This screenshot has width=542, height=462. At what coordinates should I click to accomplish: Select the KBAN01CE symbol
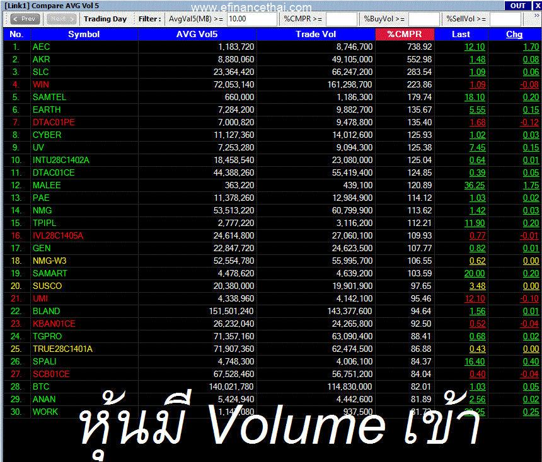(x=54, y=324)
